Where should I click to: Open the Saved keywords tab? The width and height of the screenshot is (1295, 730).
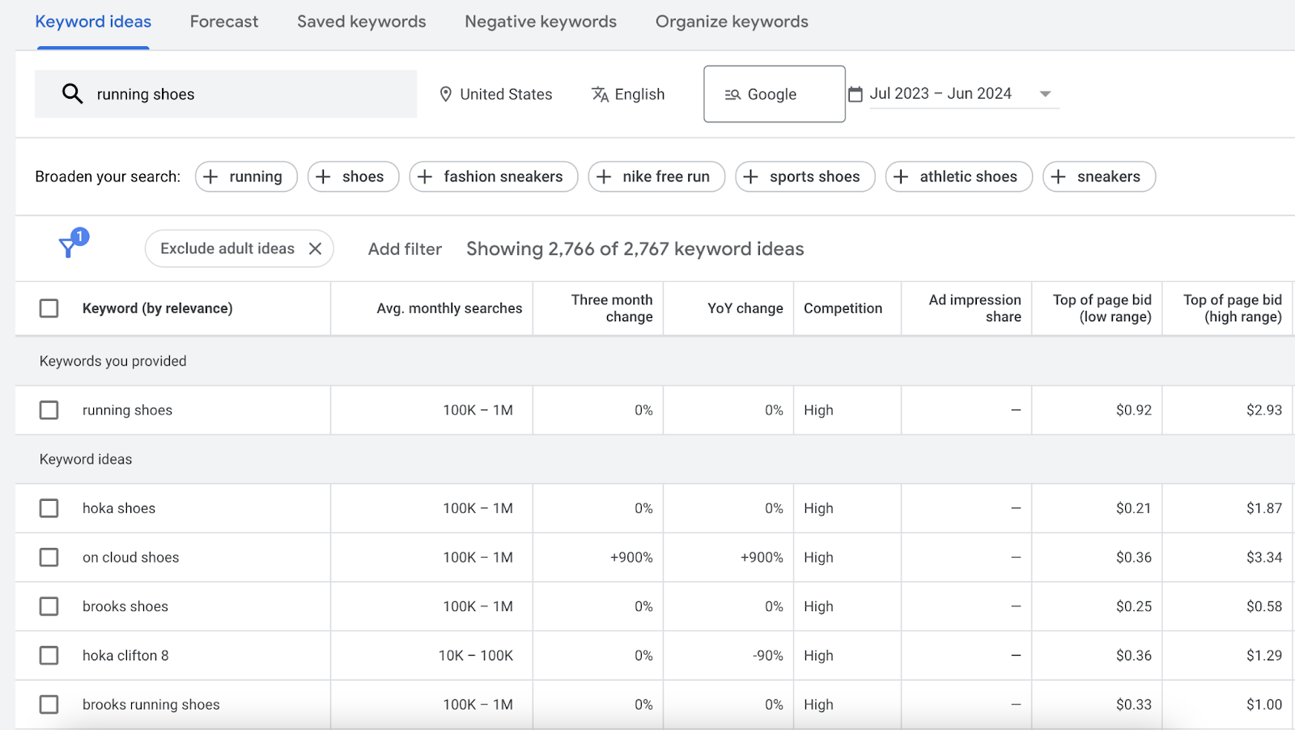pos(362,22)
